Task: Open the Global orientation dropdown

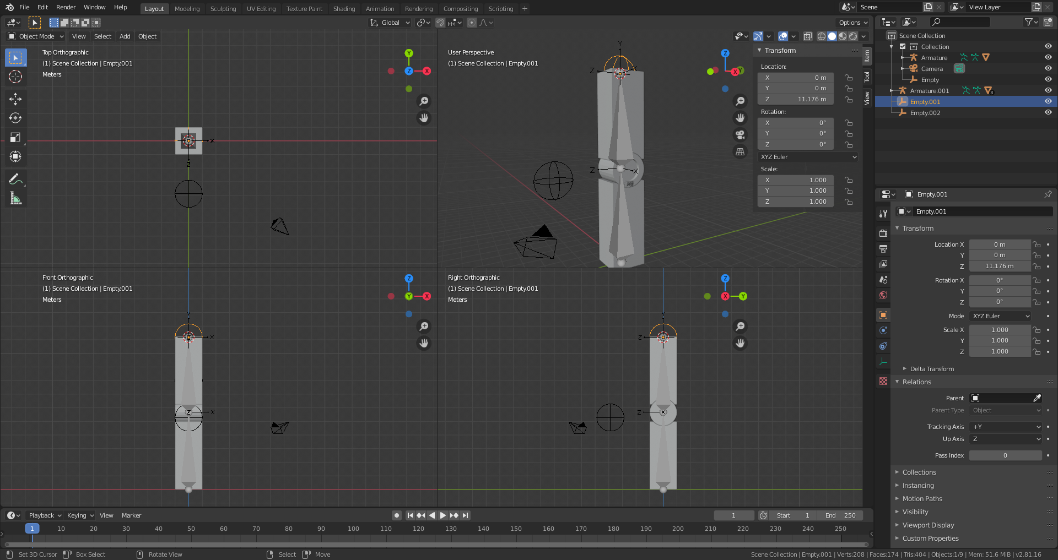Action: pos(390,23)
